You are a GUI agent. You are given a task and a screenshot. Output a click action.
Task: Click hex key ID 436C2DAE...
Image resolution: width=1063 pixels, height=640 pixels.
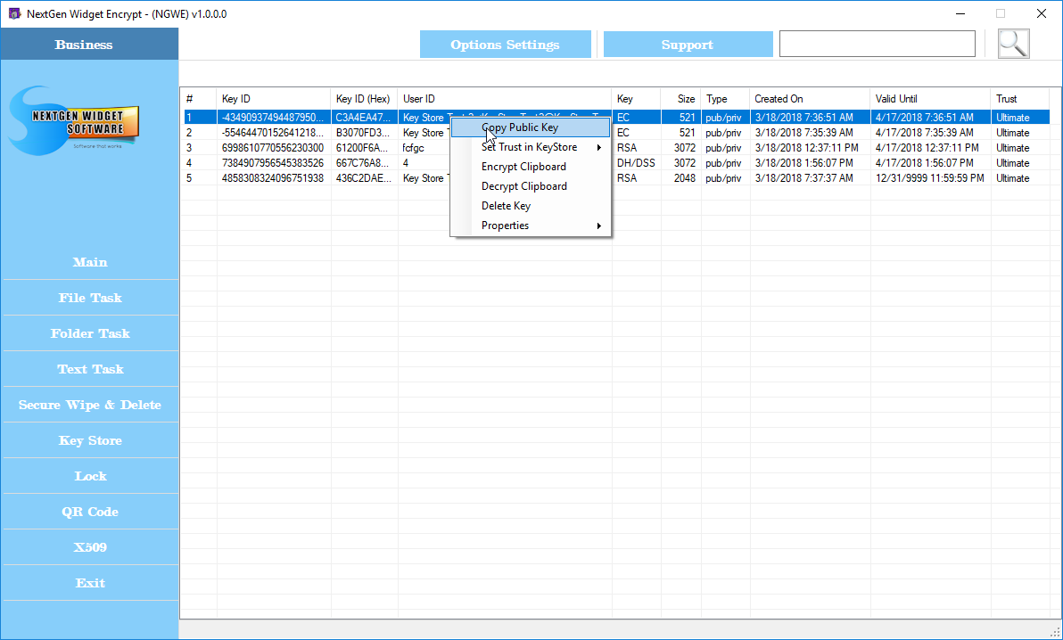[x=363, y=178]
